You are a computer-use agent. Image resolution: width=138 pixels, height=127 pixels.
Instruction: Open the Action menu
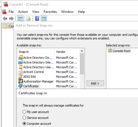pyautogui.click(x=23, y=12)
